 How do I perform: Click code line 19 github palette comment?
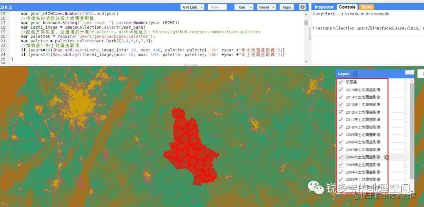pyautogui.click(x=141, y=32)
